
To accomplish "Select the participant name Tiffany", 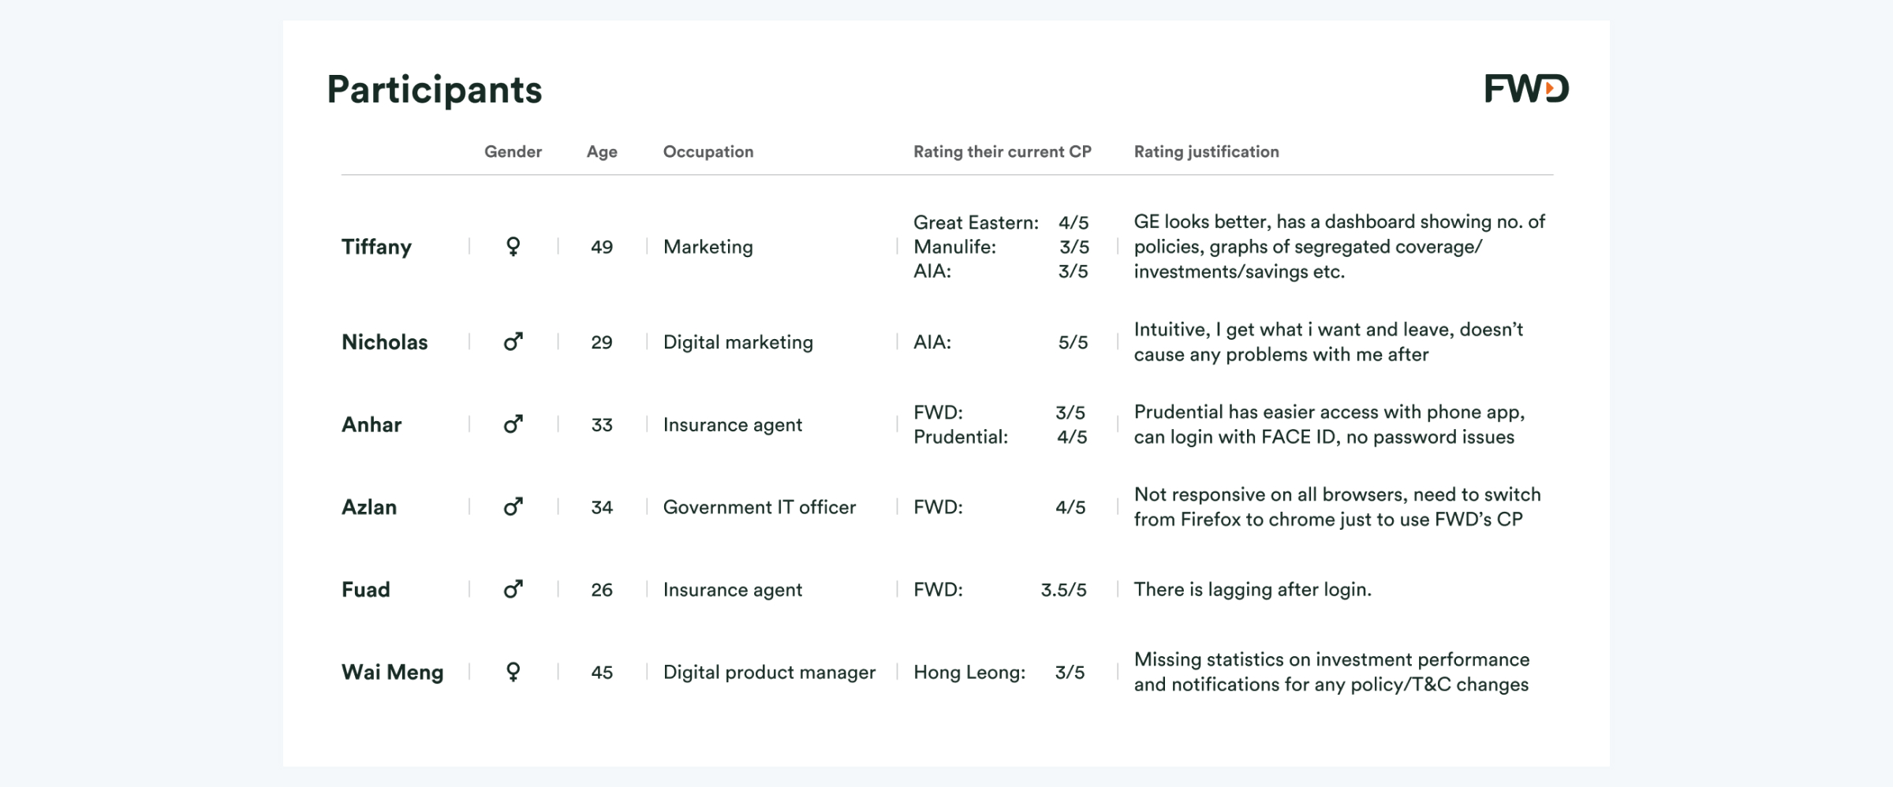I will click(x=376, y=247).
